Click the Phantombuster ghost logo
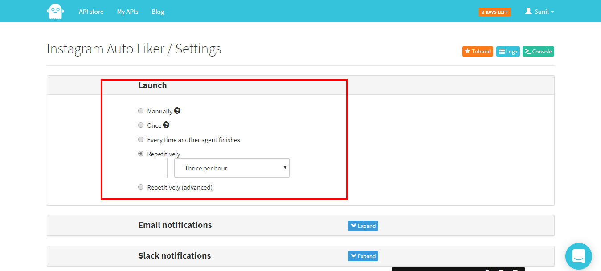This screenshot has width=601, height=271. click(x=55, y=11)
